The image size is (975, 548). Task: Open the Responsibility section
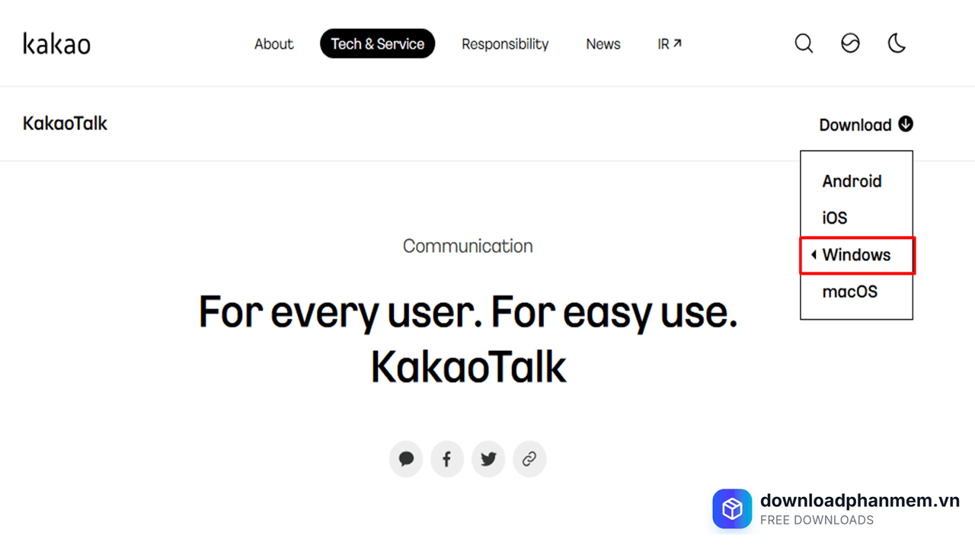(x=505, y=44)
